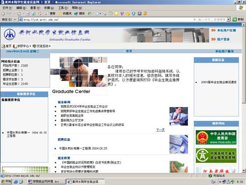The height and width of the screenshot is (185, 246).
Task: Click the 用户登录 link
Action: click(x=223, y=39)
